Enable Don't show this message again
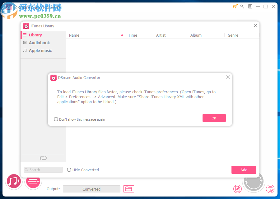The image size is (280, 199). (x=56, y=119)
